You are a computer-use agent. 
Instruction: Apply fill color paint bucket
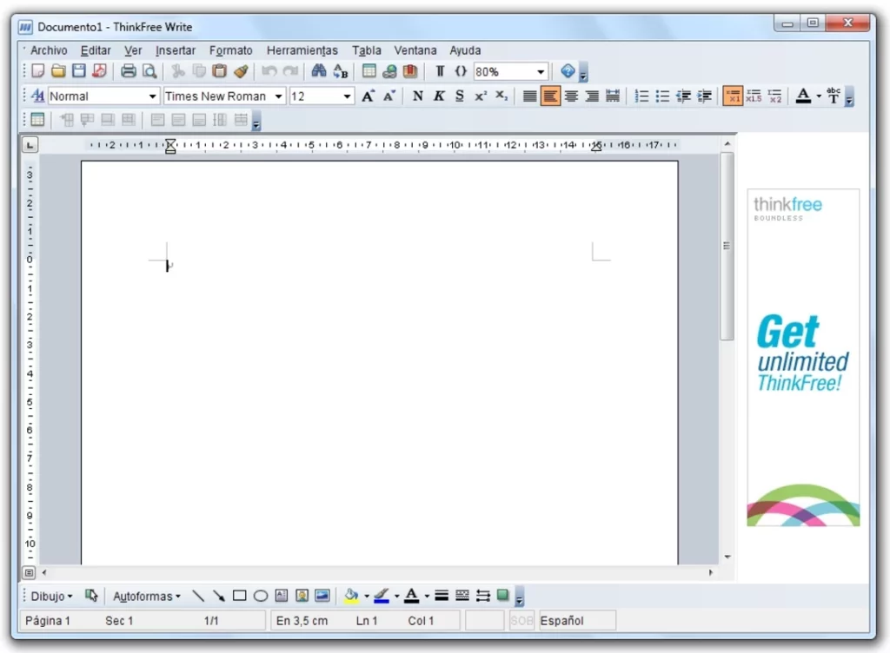coord(351,596)
